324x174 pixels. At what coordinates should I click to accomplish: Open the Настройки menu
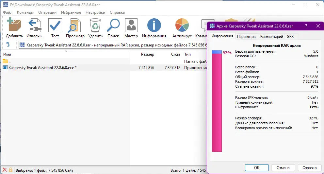click(x=95, y=12)
